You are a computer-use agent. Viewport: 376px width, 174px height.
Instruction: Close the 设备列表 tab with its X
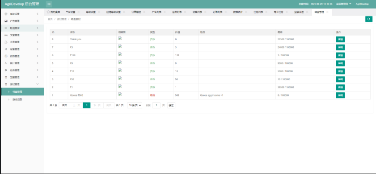[x=205, y=12]
